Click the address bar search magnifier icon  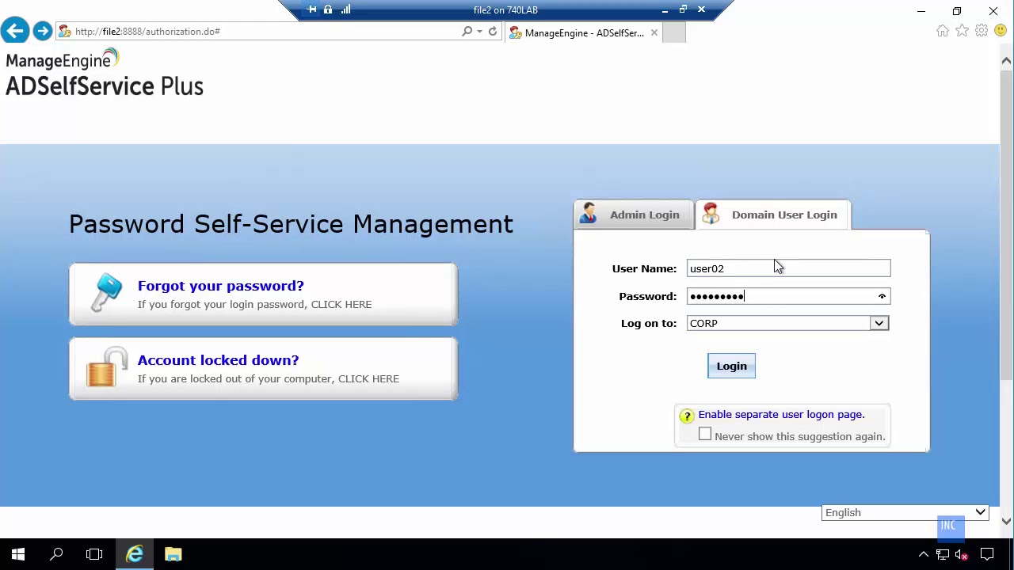point(467,32)
